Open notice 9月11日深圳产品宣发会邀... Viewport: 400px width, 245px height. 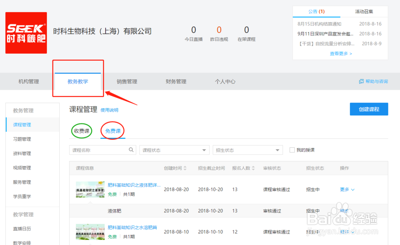tap(325, 34)
